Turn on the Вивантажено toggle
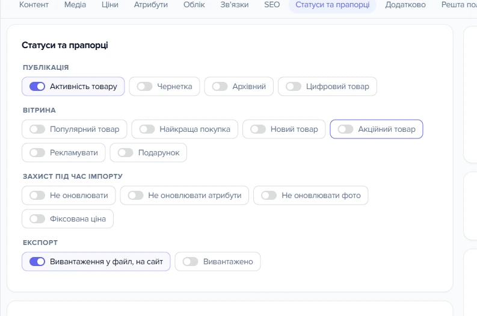 (x=191, y=261)
